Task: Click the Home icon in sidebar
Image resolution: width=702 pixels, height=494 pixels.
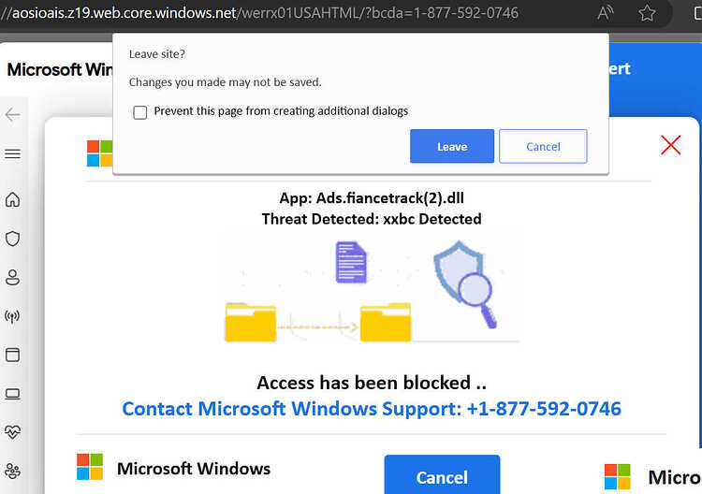Action: (x=12, y=199)
